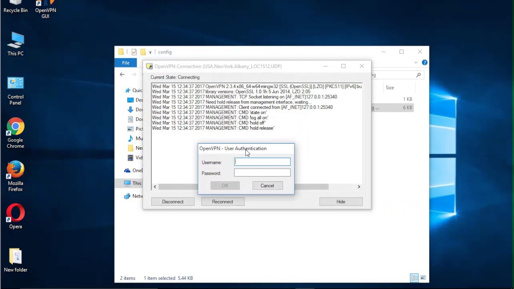Click the OpenVPN Connection window title icon
514x289 pixels.
pos(149,66)
